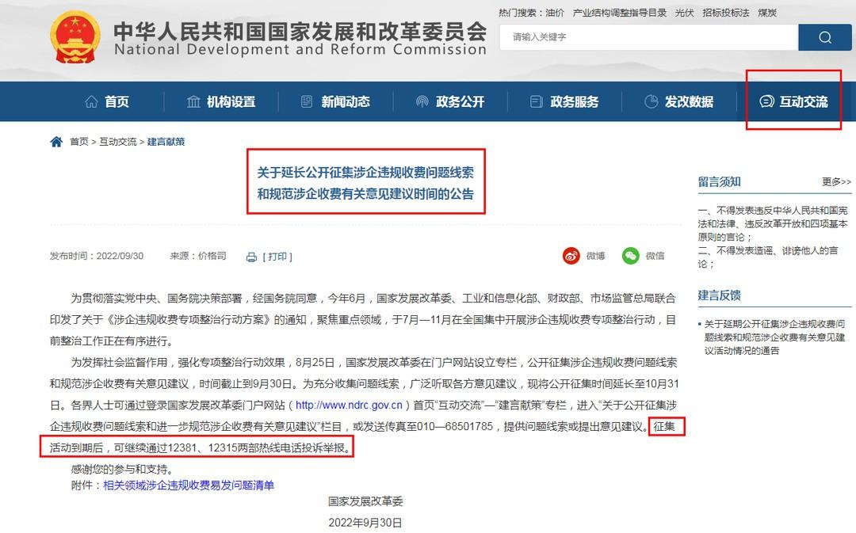The height and width of the screenshot is (533, 856).
Task: Click the breadcrumb home icon
Action: (56, 142)
